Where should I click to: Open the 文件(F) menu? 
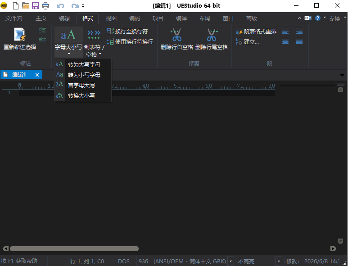click(14, 18)
